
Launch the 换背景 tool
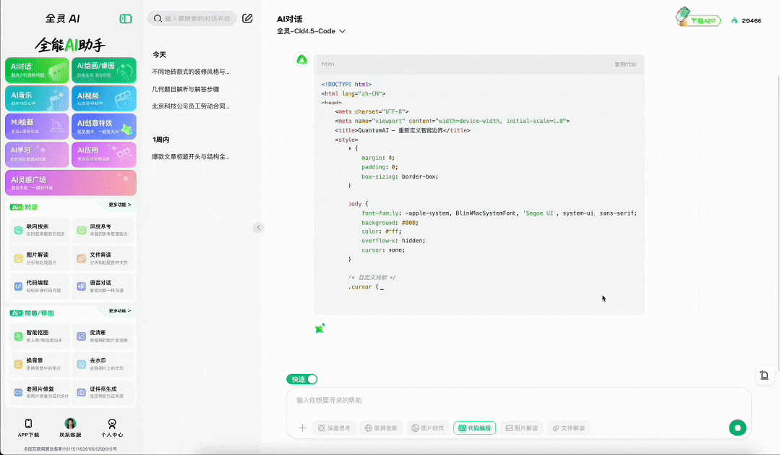click(39, 364)
